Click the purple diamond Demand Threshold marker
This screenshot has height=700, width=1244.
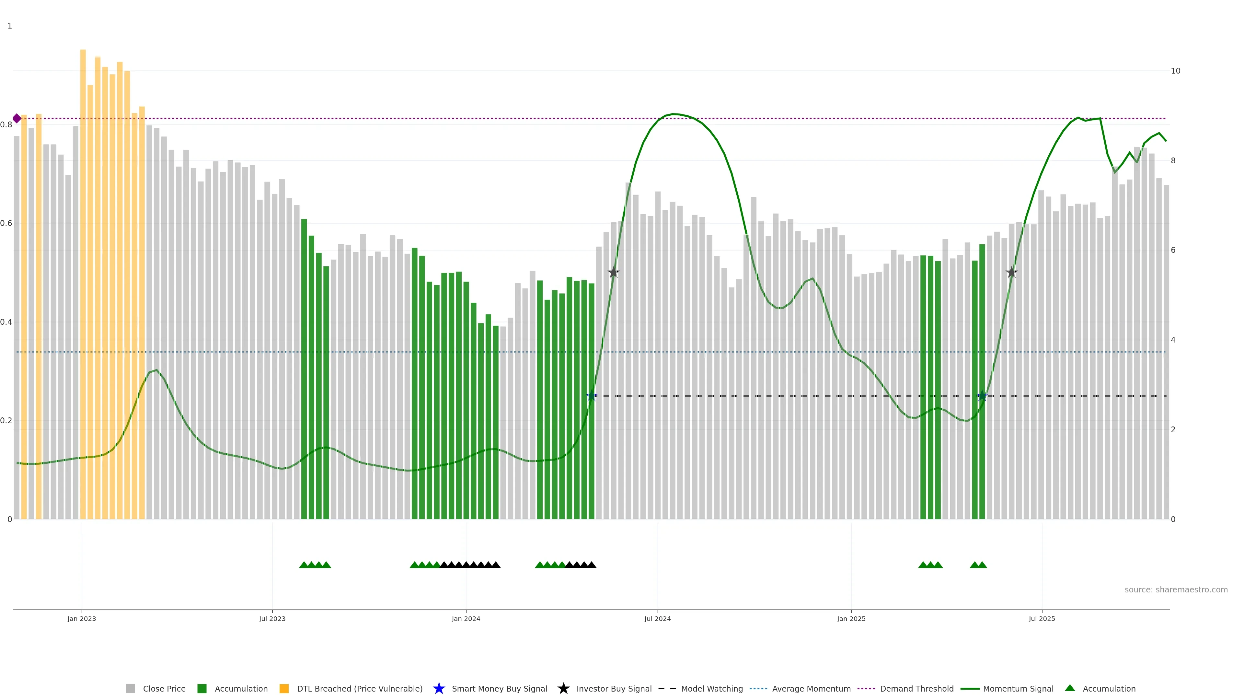(x=17, y=118)
